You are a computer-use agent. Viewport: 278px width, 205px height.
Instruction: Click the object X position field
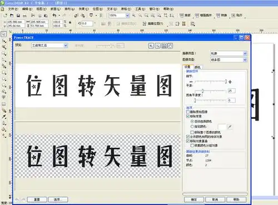(x=16, y=22)
